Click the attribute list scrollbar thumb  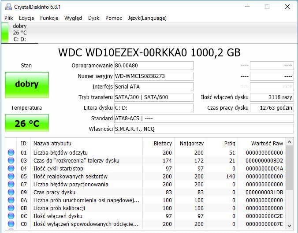[x=289, y=168]
